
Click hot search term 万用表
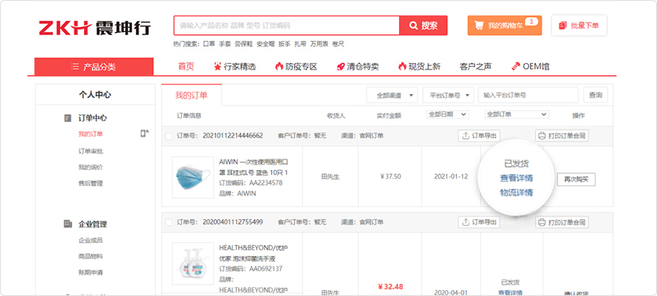pos(319,44)
